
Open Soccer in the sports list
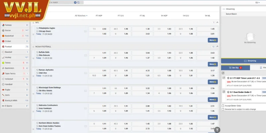point(15,31)
